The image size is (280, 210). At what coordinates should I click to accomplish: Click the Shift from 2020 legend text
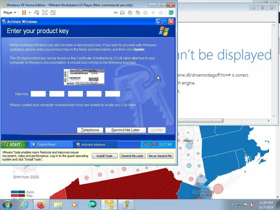[26, 177]
